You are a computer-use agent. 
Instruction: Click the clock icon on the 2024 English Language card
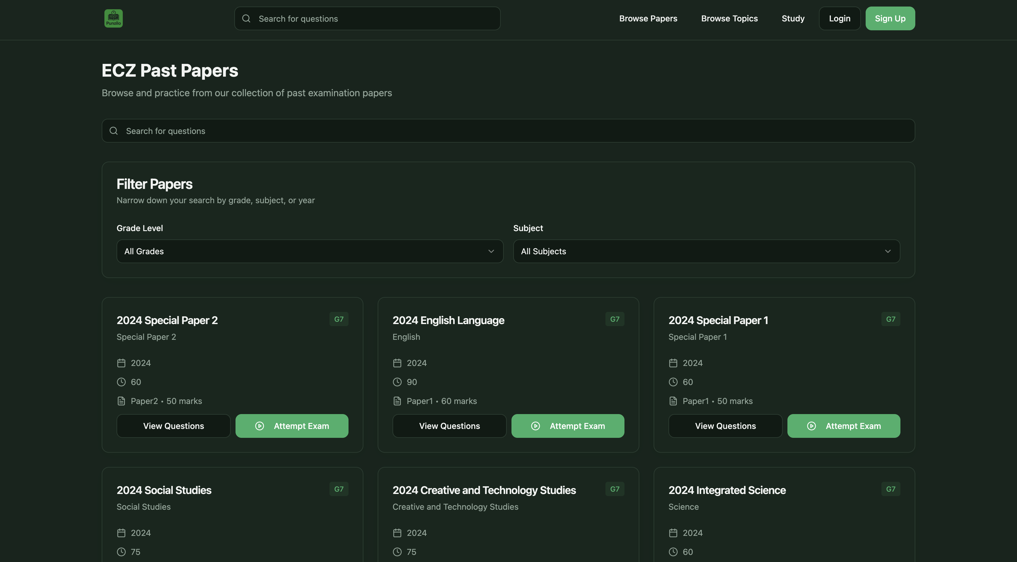[x=397, y=382]
